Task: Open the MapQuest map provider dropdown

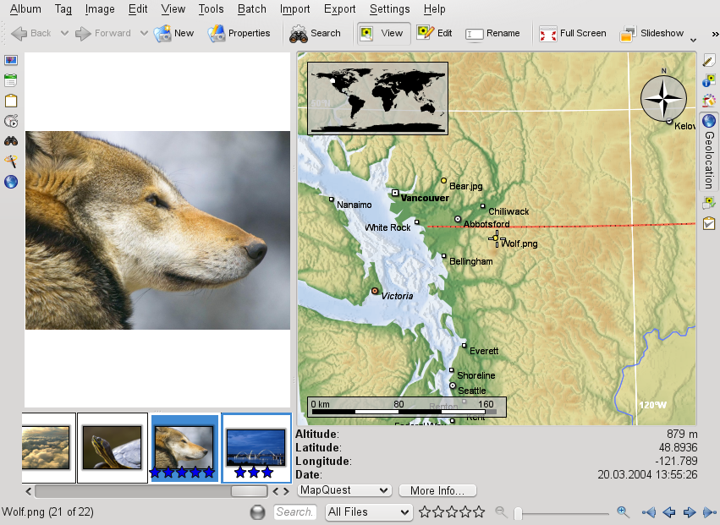Action: (344, 489)
